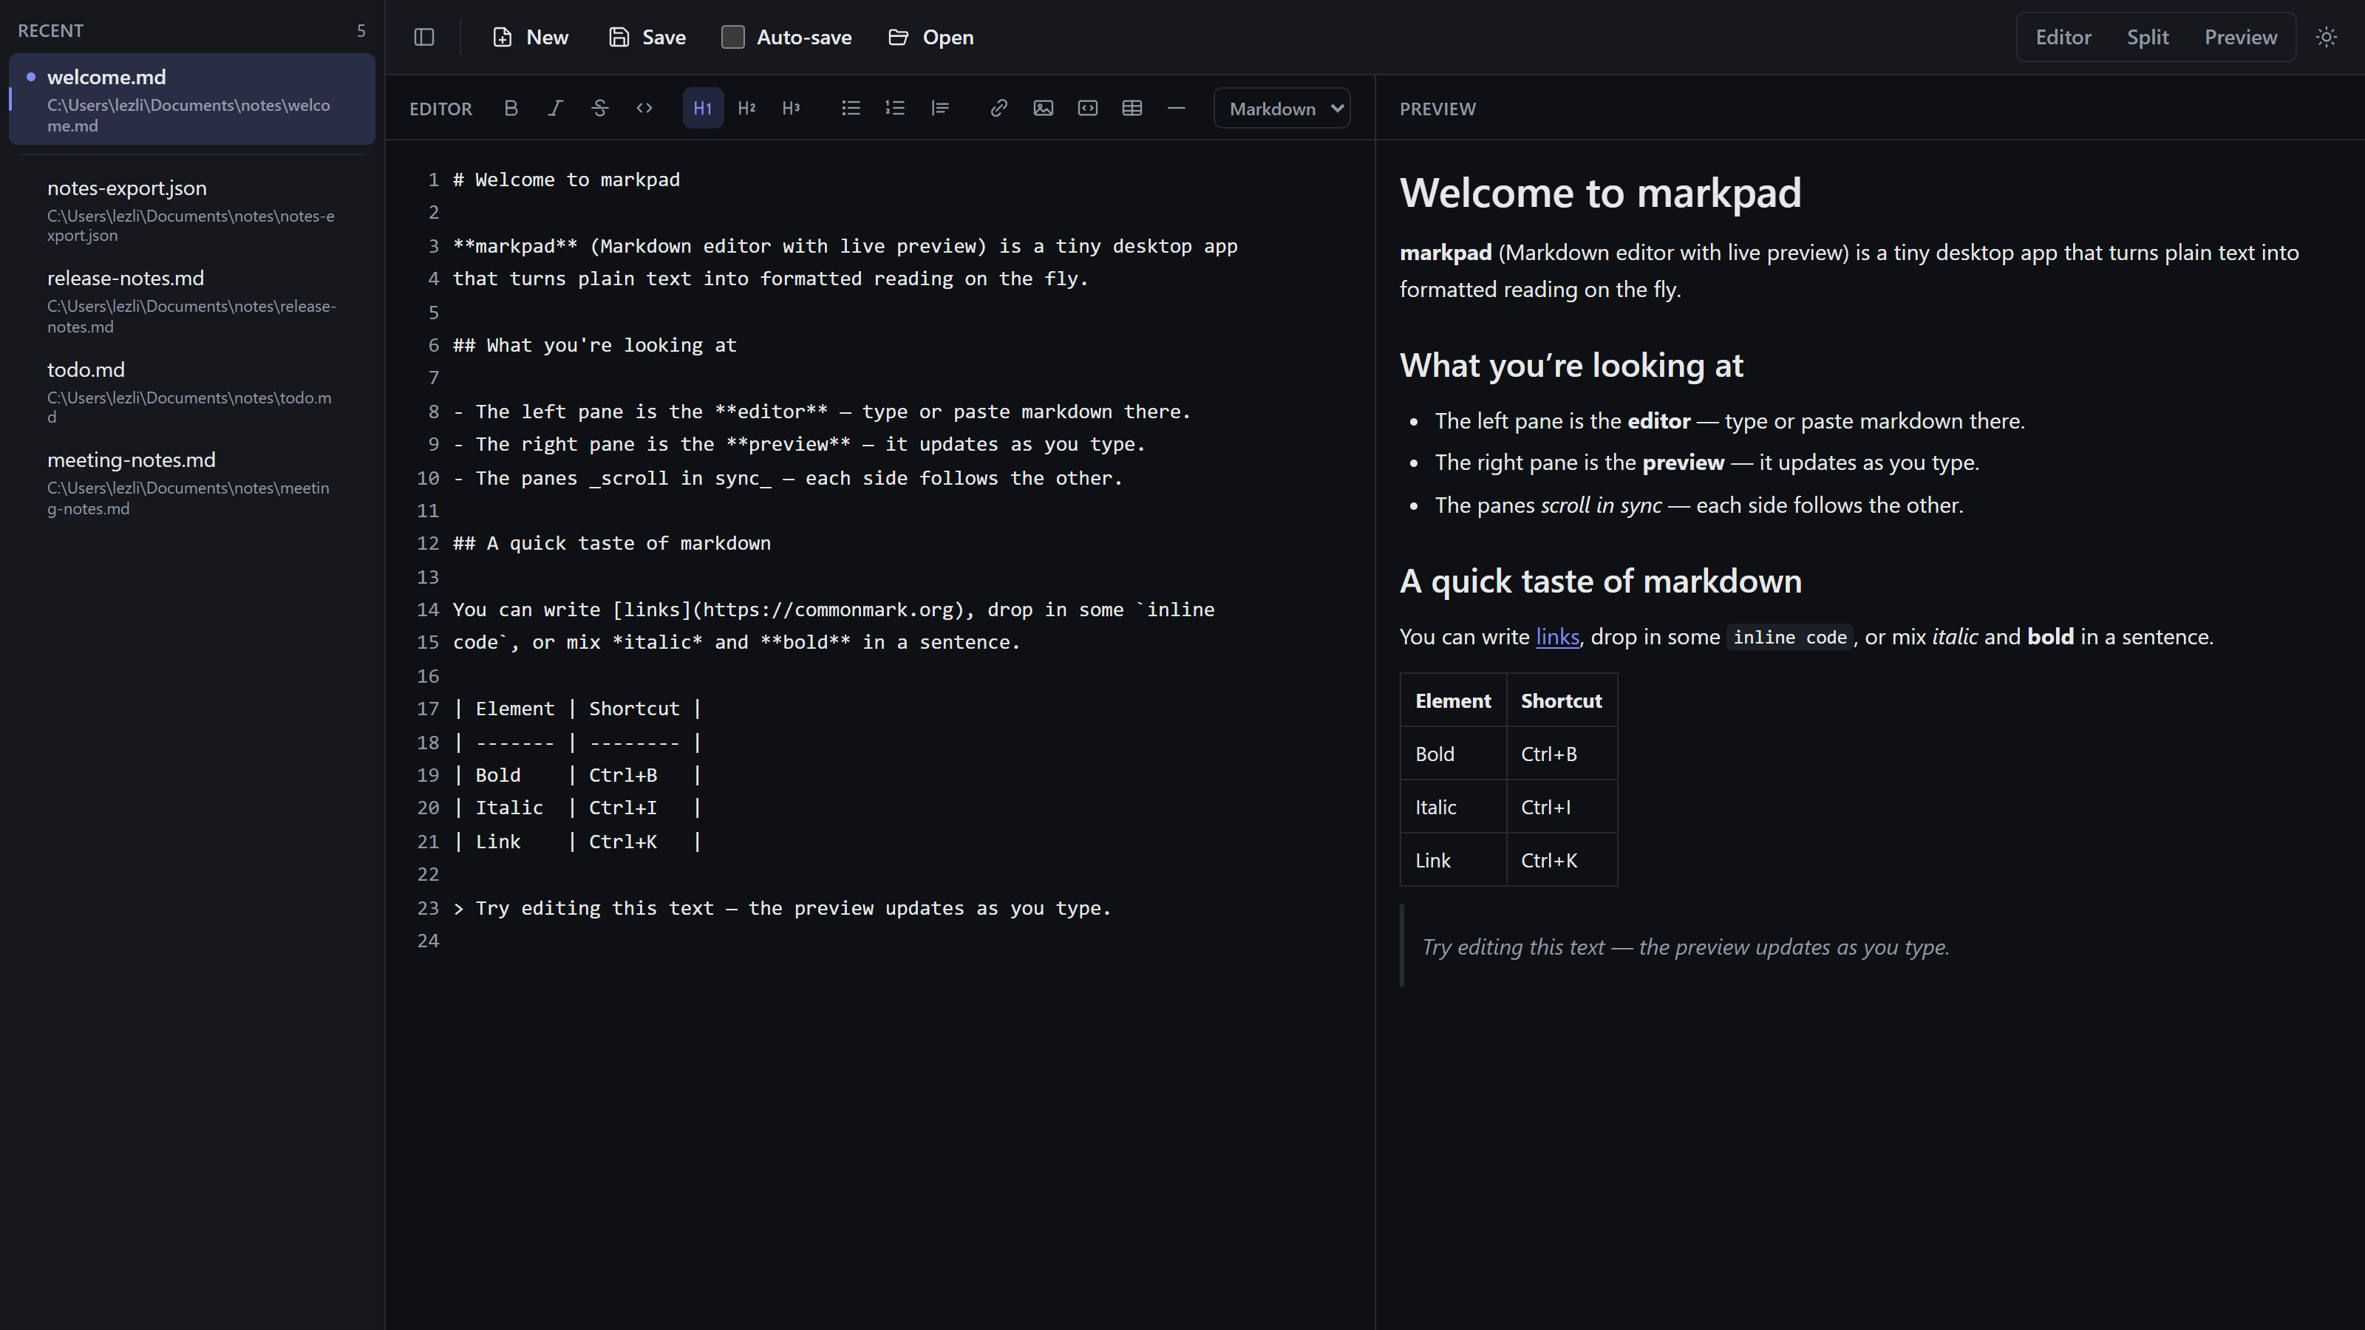Open a file with the Open button
This screenshot has width=2365, height=1330.
[x=931, y=38]
